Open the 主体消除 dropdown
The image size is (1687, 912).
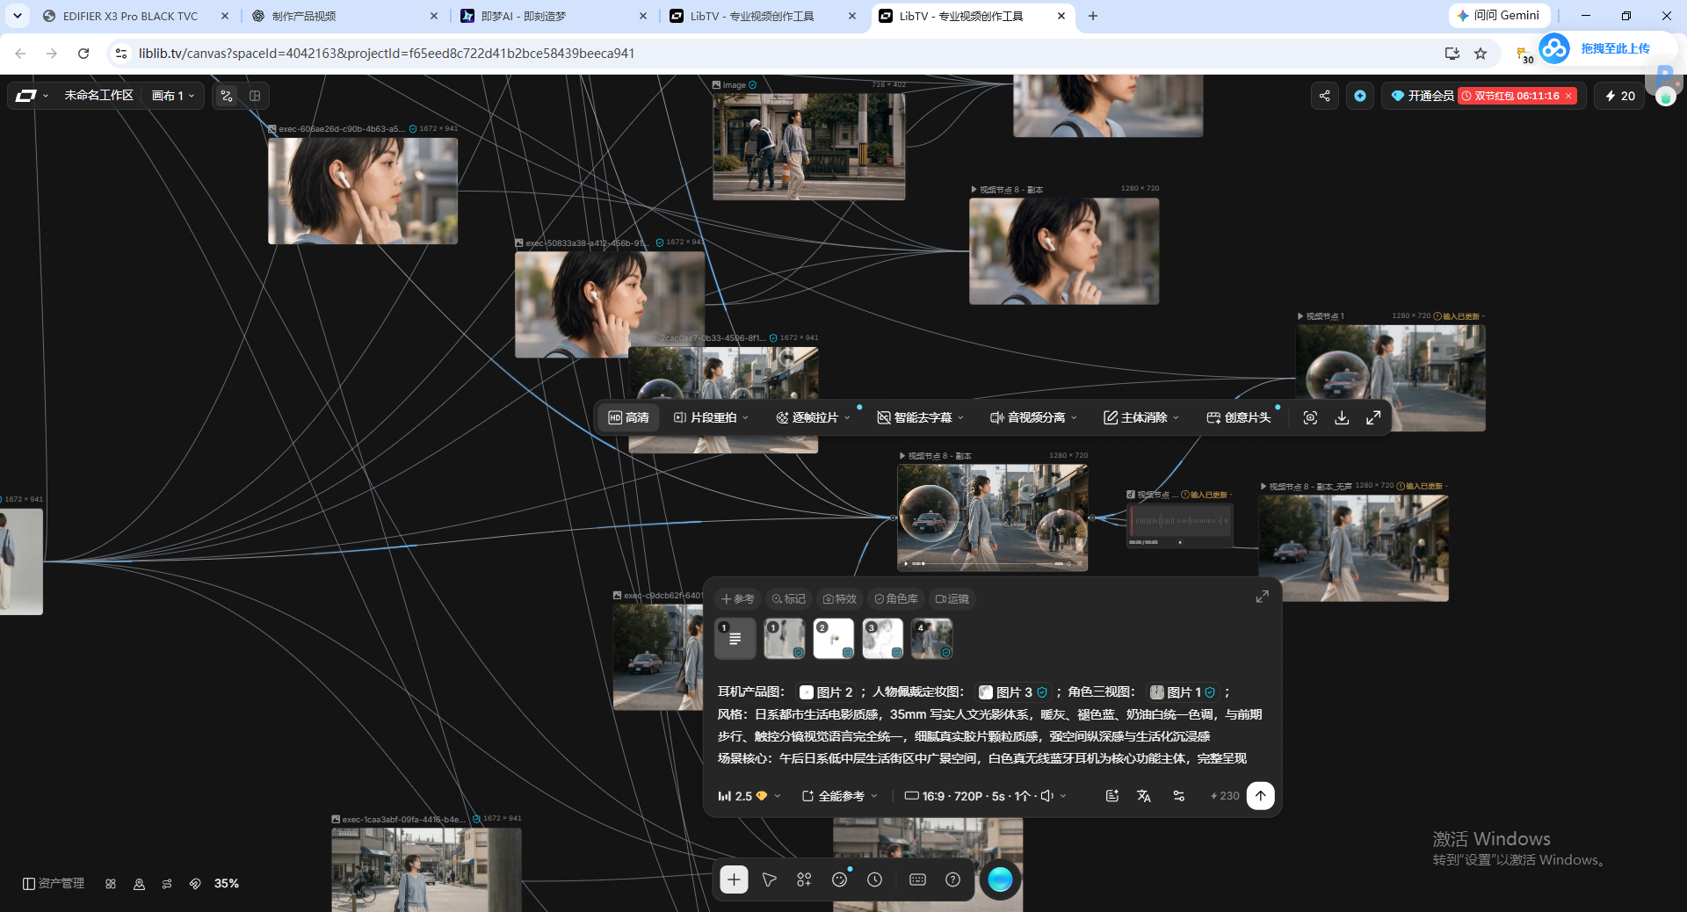[x=1141, y=417]
